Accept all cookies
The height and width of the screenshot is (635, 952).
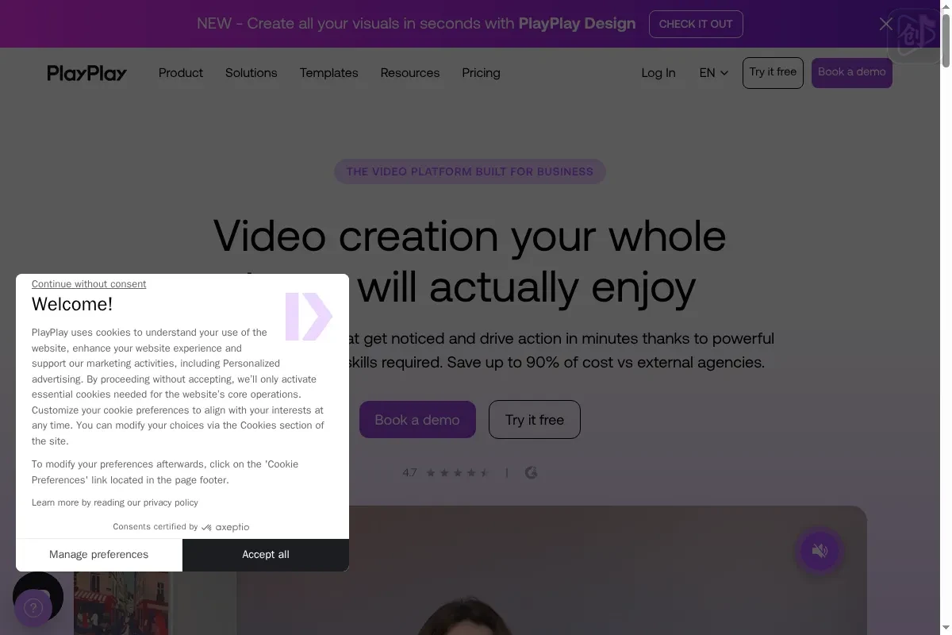coord(265,555)
